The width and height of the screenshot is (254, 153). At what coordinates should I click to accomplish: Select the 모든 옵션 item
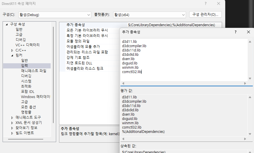pos(28,107)
